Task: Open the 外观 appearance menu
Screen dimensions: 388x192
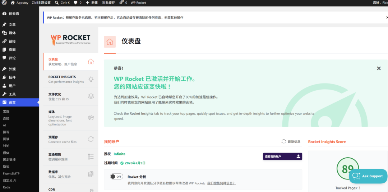Action: [x=19, y=69]
